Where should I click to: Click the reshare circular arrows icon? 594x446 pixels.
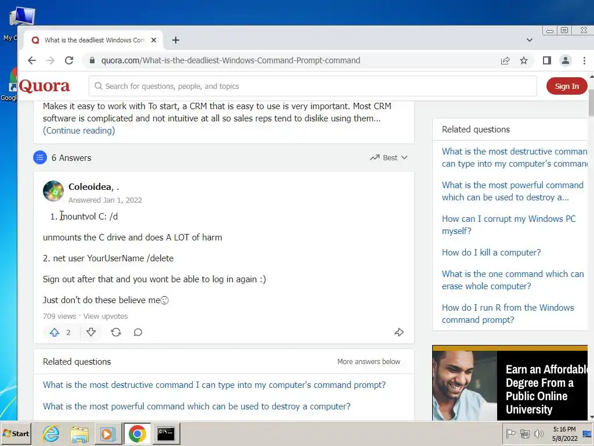(x=116, y=333)
